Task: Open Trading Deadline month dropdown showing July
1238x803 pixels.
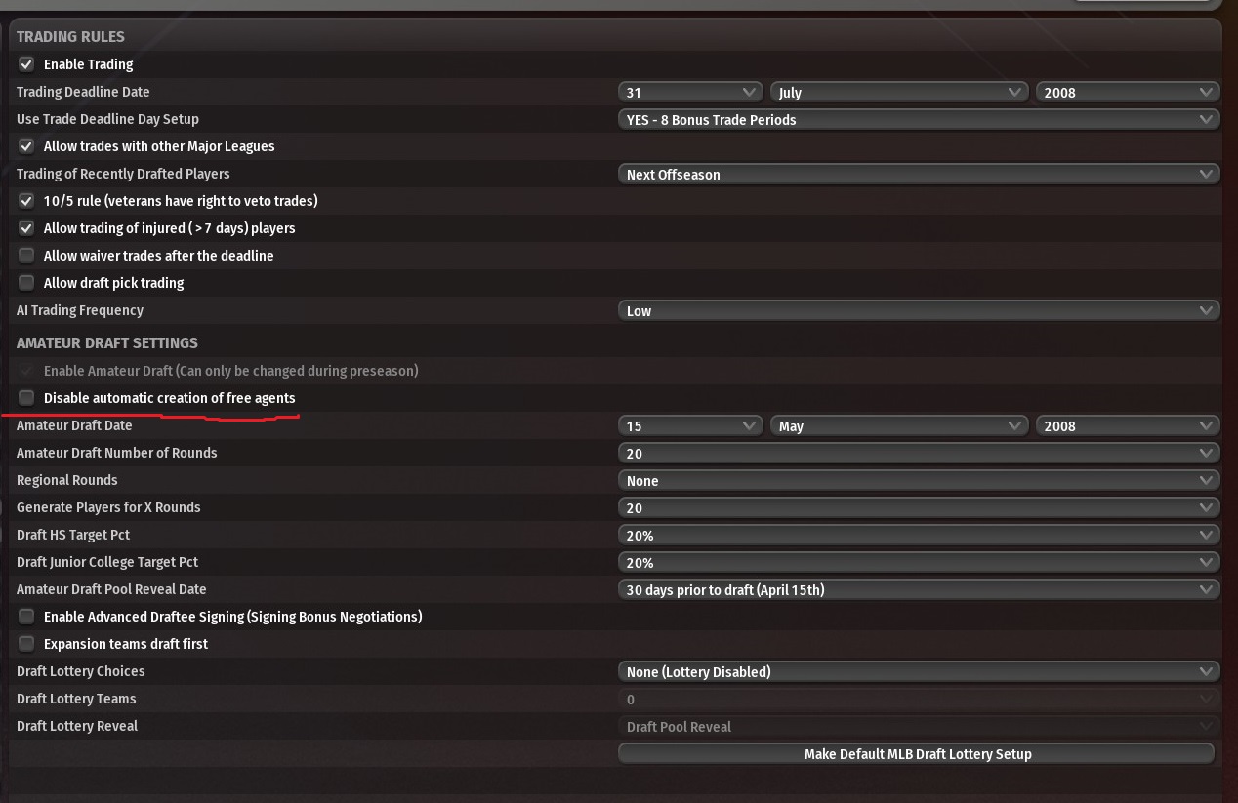Action: [898, 93]
